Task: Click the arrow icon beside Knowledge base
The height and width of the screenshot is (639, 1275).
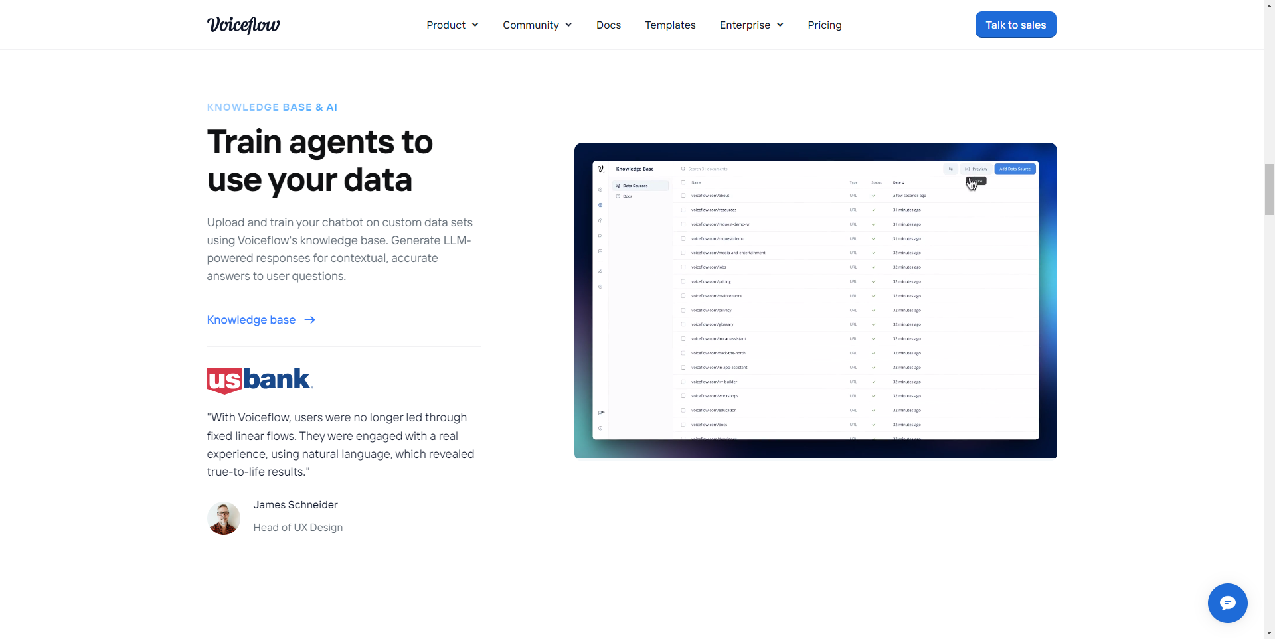Action: (309, 320)
